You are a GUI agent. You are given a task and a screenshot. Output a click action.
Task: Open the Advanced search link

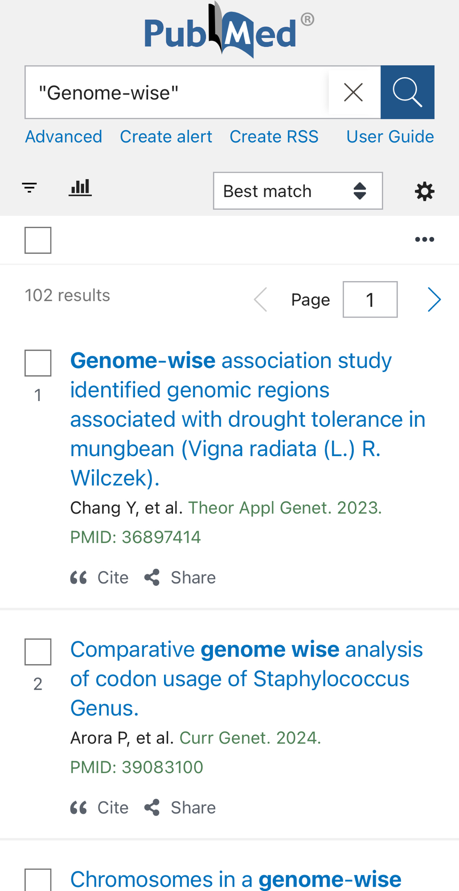pyautogui.click(x=64, y=136)
